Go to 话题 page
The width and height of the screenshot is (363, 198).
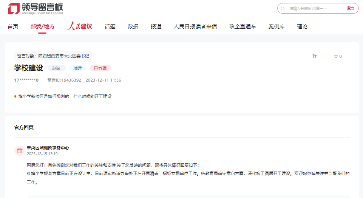pyautogui.click(x=110, y=26)
